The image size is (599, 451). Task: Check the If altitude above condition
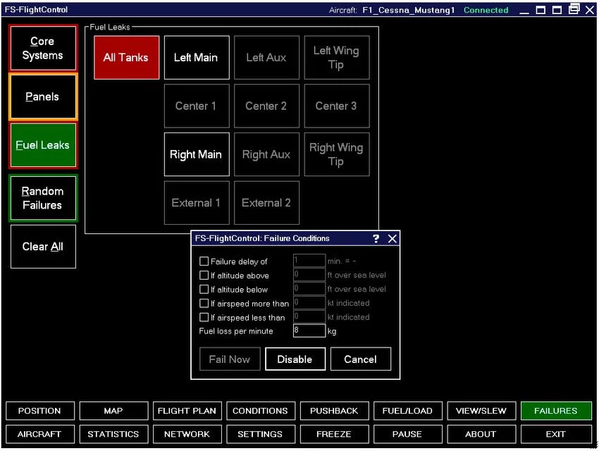[204, 275]
